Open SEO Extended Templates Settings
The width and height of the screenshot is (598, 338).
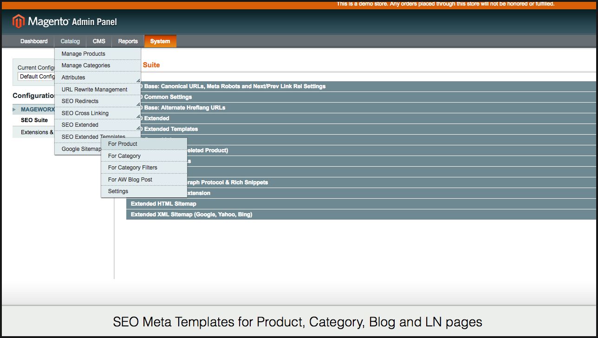coord(118,191)
